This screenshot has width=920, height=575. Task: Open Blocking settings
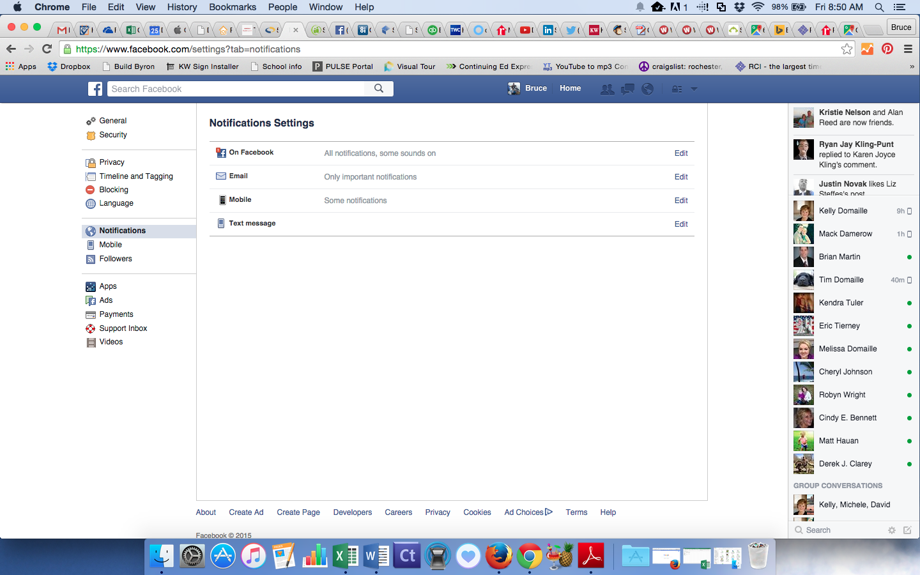[113, 190]
